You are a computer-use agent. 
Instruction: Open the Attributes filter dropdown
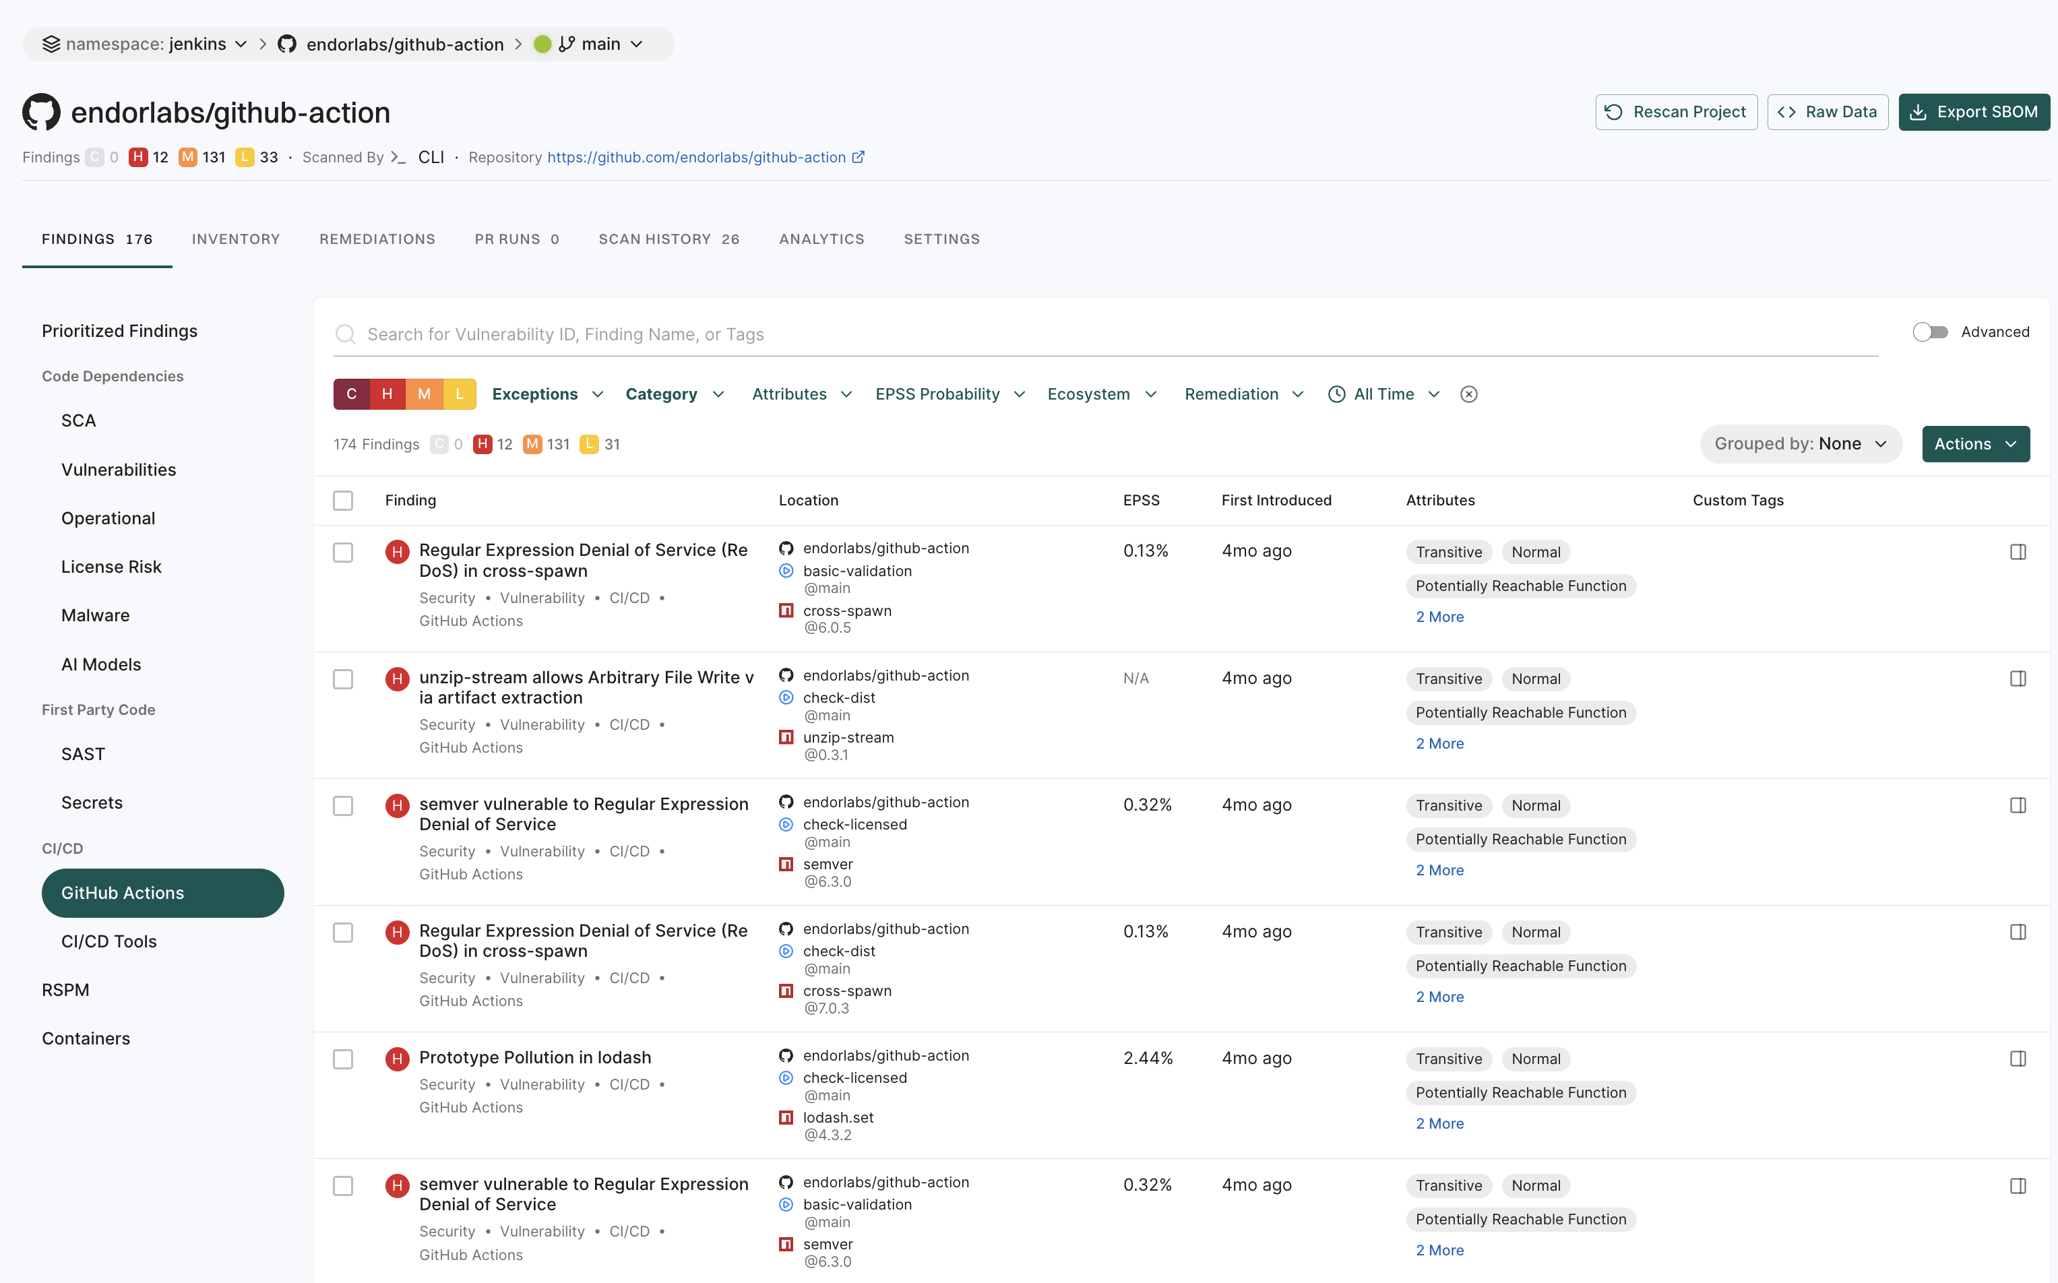click(x=802, y=394)
